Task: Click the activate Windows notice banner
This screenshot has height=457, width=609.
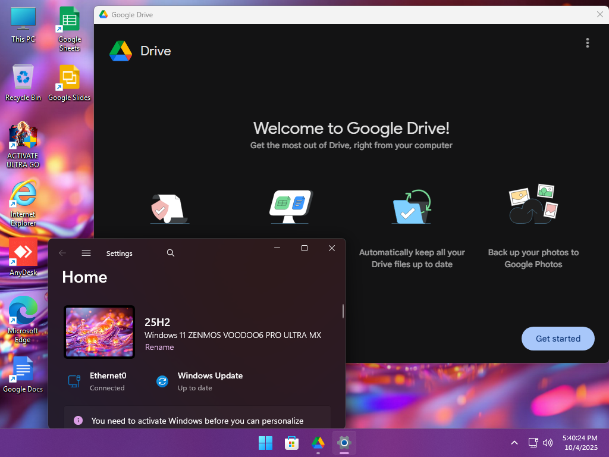Action: 197,418
